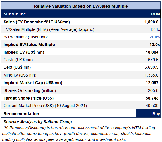Click the 'Source: Analysis by Kalkine Group' line
The height and width of the screenshot is (142, 162).
38,122
